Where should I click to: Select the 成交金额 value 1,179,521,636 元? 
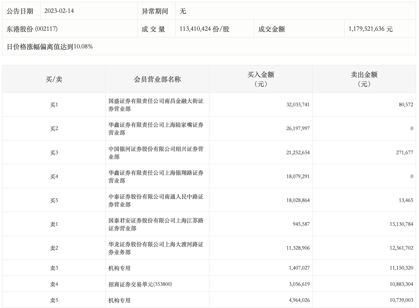click(x=370, y=29)
